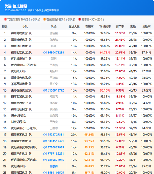Click the 背单率 value 21.43%
Image resolution: width=154 pixels, height=174 pixels.
click(x=120, y=40)
